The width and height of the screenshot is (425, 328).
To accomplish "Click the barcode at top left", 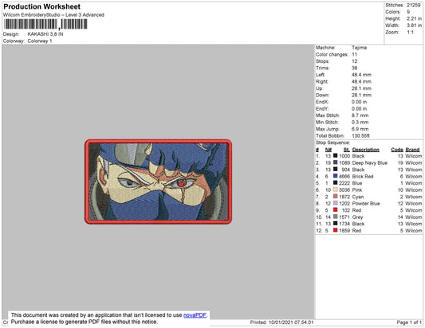I will point(45,25).
